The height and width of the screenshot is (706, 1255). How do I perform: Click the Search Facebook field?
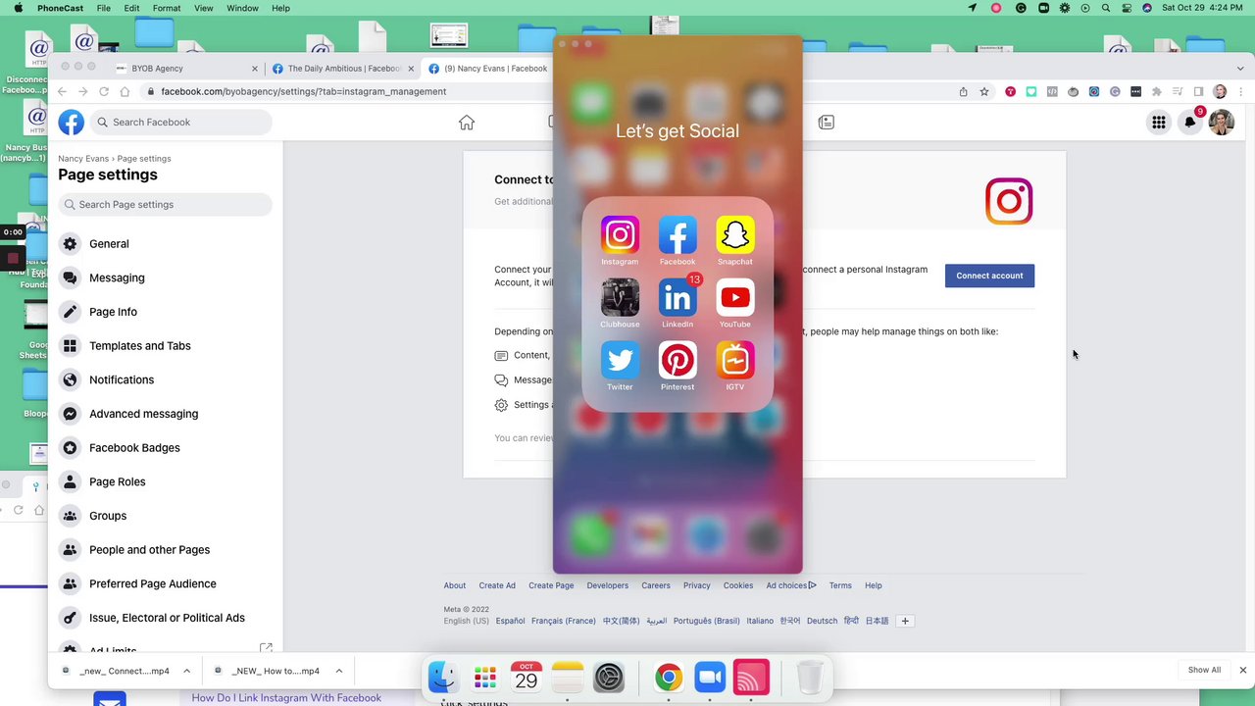(181, 122)
